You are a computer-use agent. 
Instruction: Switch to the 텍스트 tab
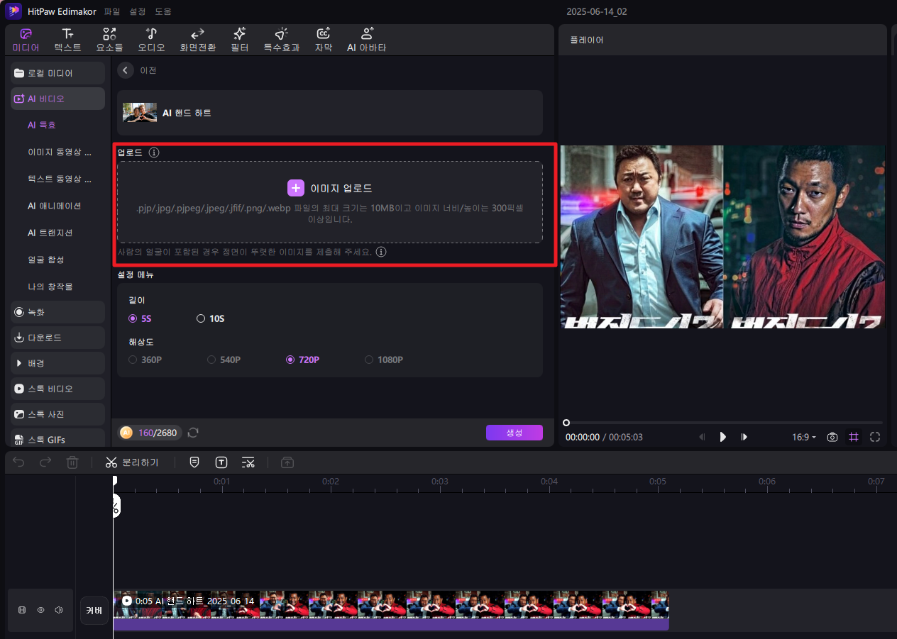point(68,40)
